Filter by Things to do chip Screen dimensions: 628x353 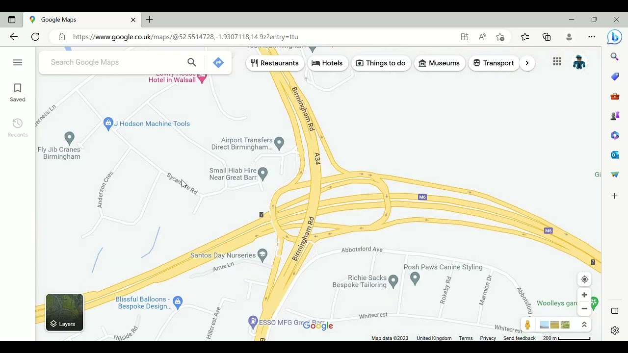point(381,63)
